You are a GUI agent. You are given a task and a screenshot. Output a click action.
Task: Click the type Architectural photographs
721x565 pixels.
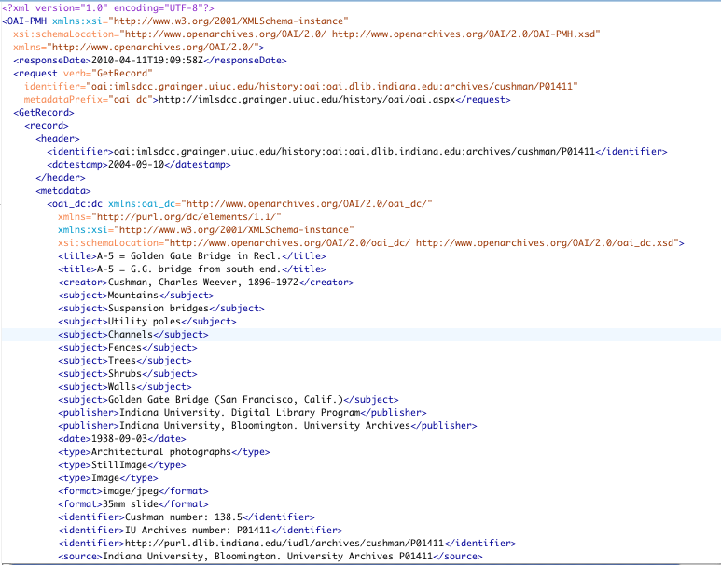click(164, 452)
